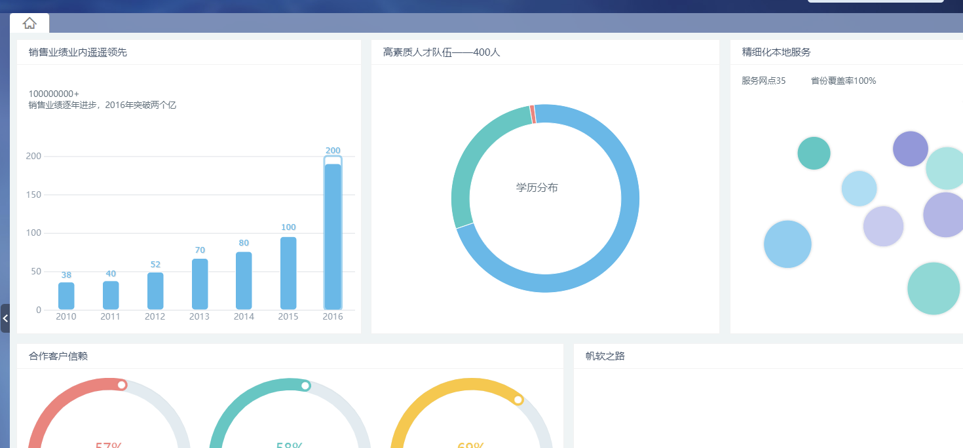963x448 pixels.
Task: Click the bar value label 38
Action: point(66,275)
